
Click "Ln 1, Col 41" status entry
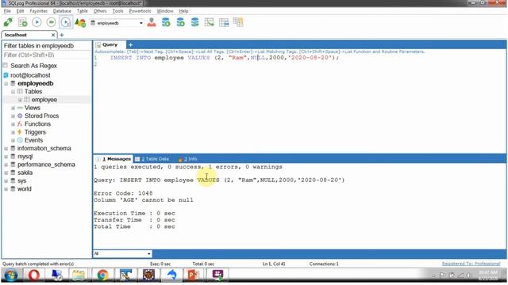click(274, 264)
